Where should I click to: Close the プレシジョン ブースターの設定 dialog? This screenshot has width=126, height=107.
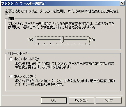click(122, 3)
